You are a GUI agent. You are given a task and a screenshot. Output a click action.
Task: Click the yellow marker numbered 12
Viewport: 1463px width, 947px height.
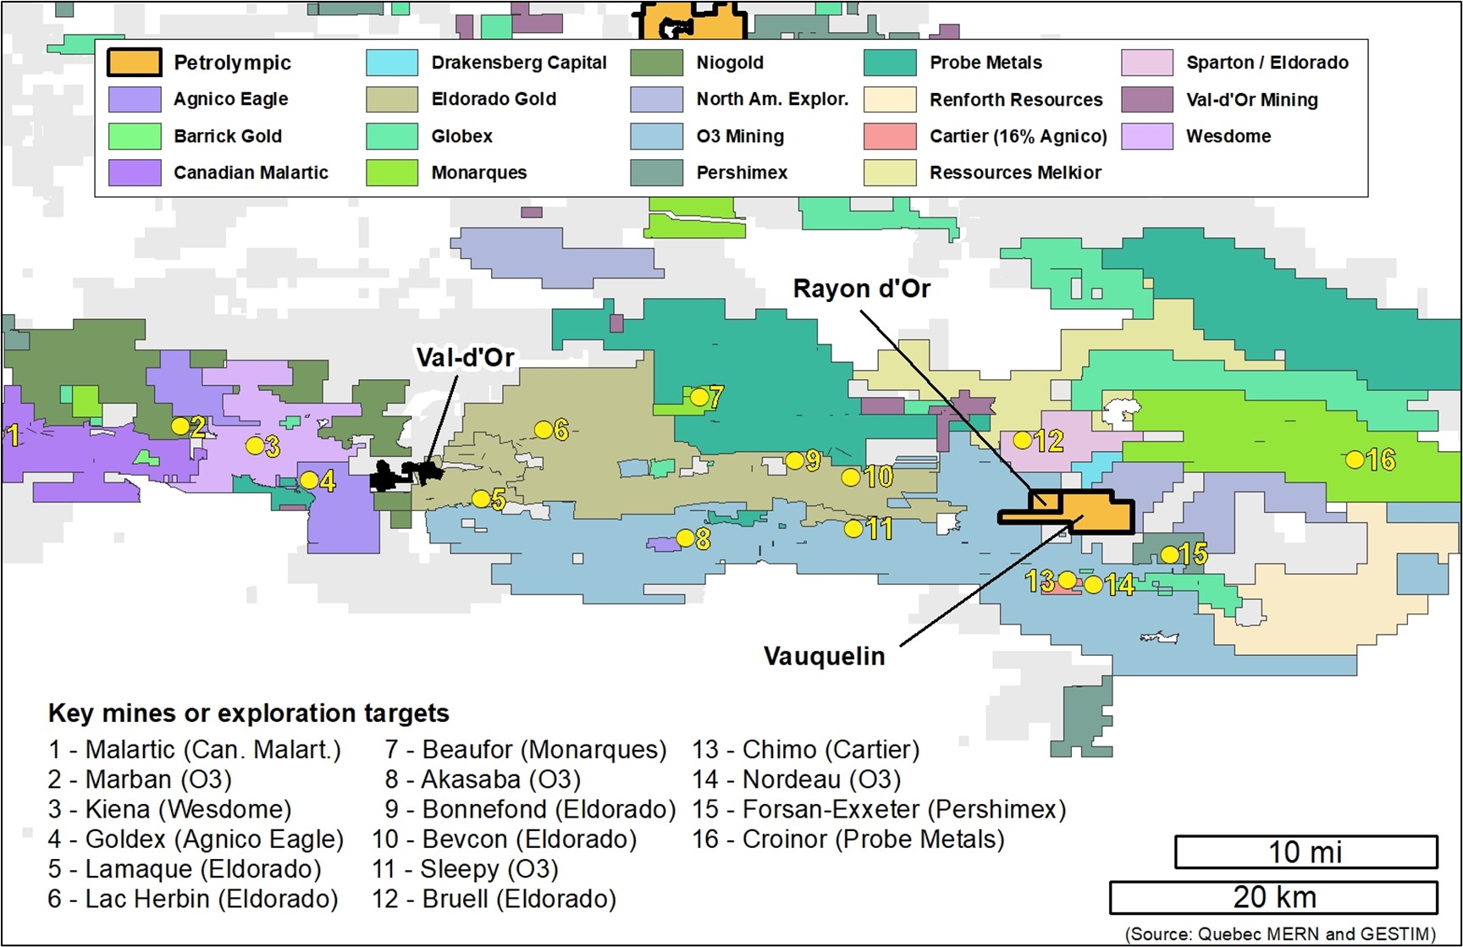click(x=1023, y=440)
